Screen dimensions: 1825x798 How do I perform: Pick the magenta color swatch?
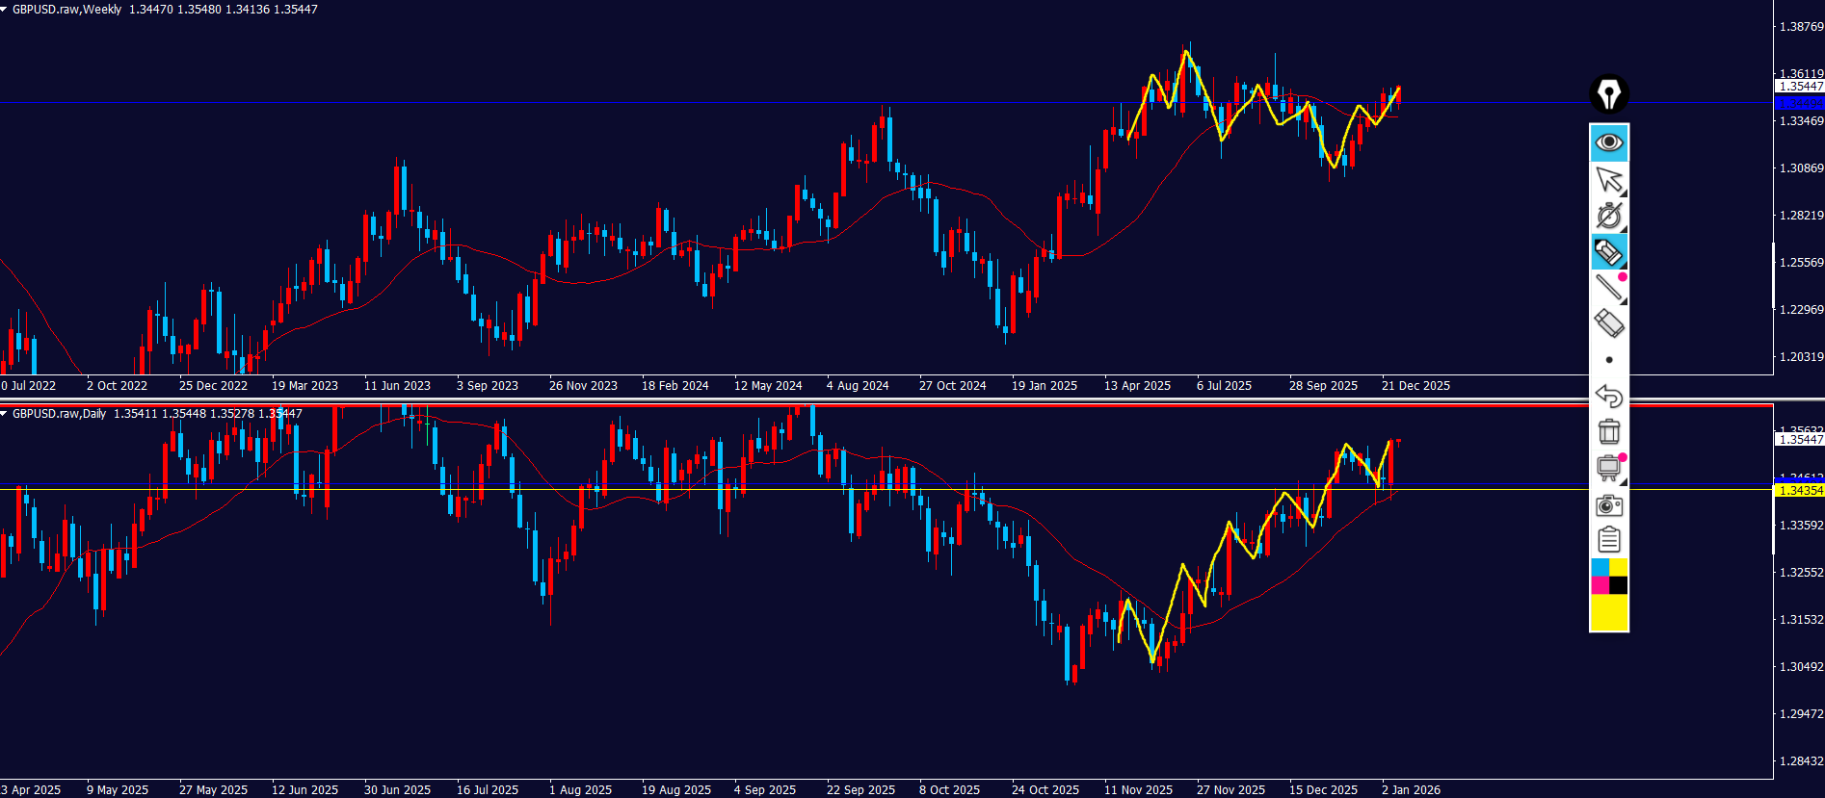coord(1600,585)
